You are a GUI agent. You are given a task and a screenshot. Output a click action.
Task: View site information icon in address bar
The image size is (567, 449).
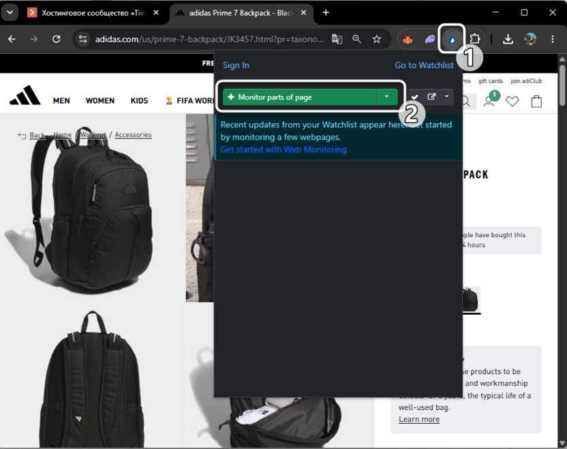[83, 39]
